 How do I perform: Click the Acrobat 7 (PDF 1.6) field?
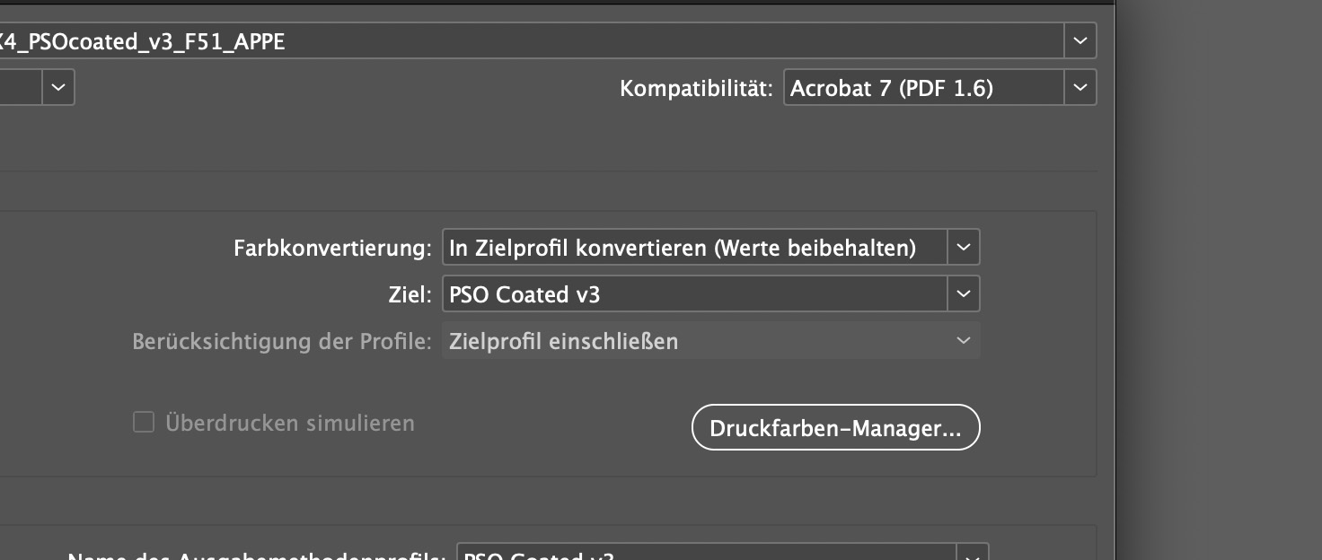(x=923, y=88)
